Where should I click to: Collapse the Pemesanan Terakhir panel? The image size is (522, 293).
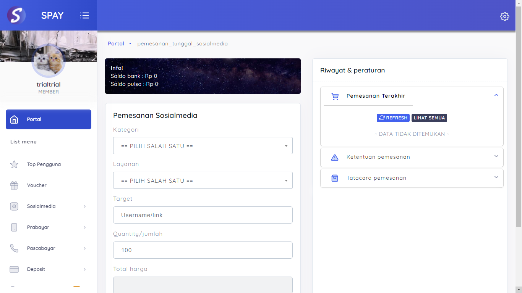click(x=496, y=95)
